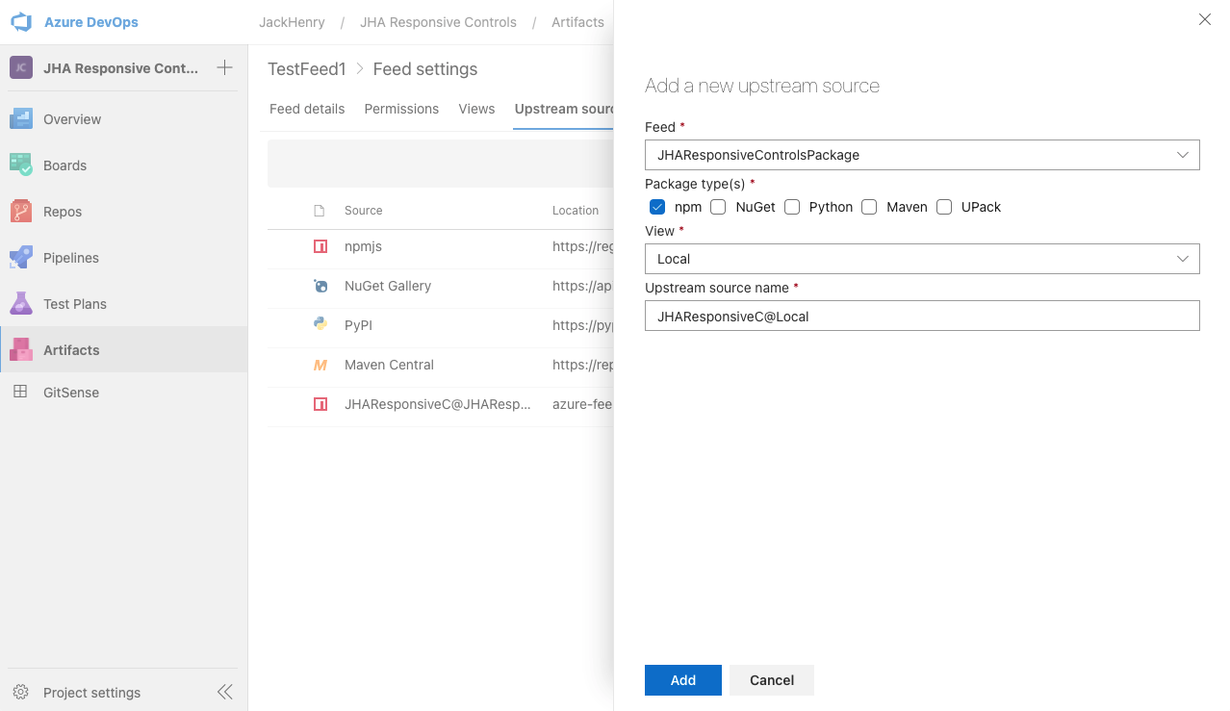Click the GitSense grid icon
This screenshot has height=711, width=1230.
click(20, 392)
